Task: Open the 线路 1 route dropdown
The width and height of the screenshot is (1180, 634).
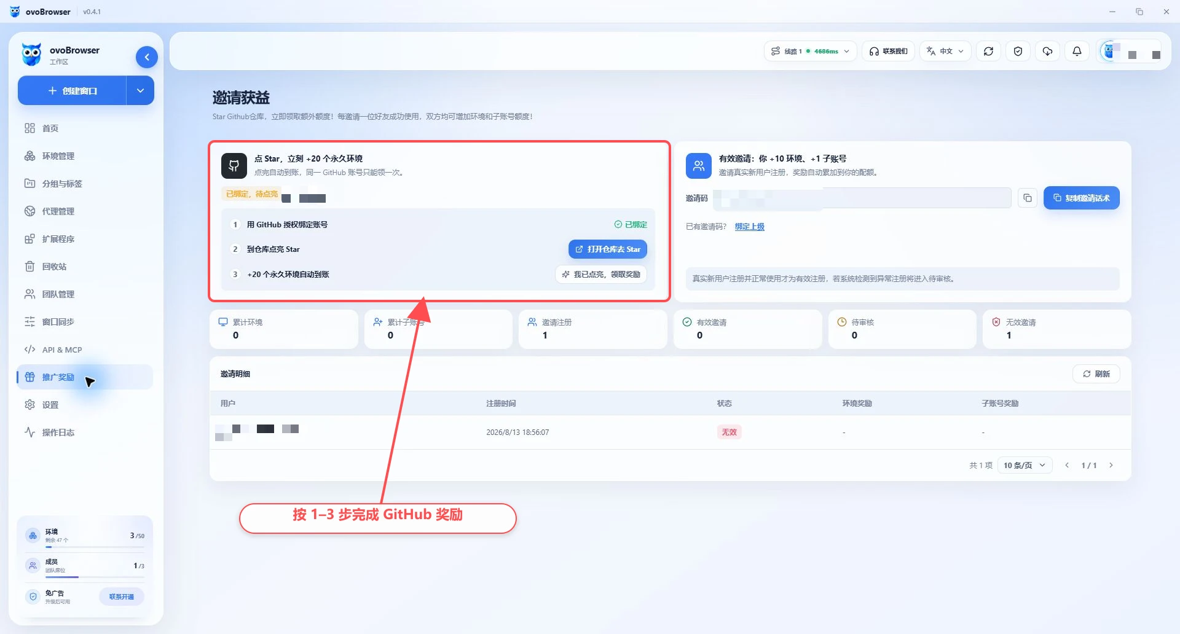Action: (810, 51)
